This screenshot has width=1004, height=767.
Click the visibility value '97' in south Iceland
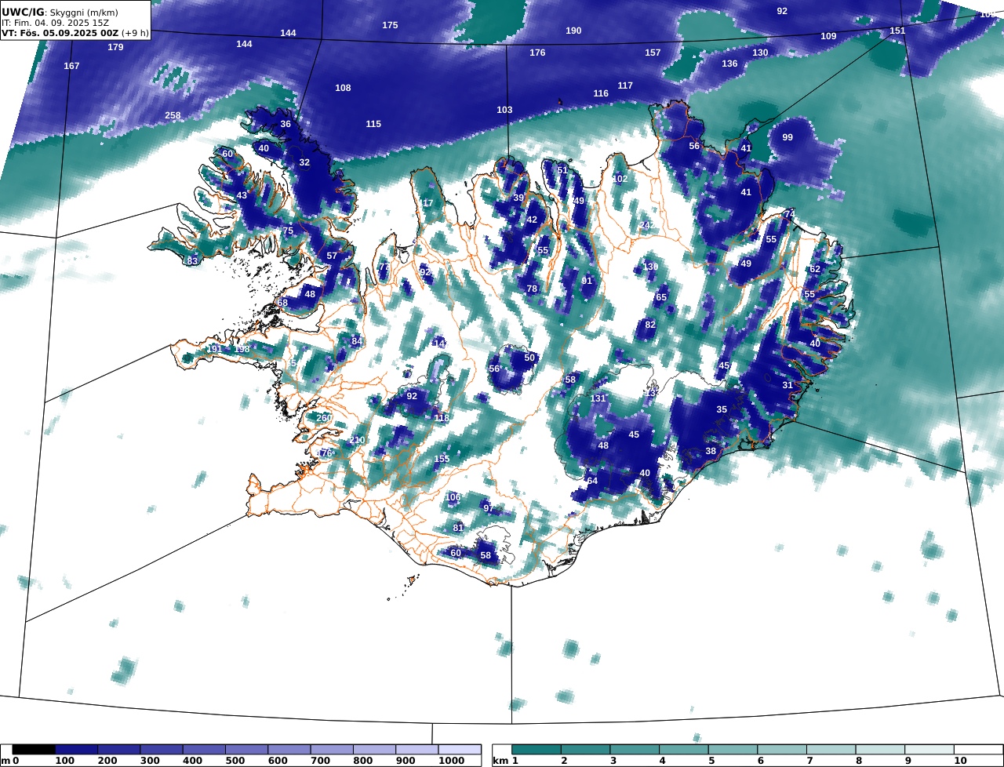(488, 508)
